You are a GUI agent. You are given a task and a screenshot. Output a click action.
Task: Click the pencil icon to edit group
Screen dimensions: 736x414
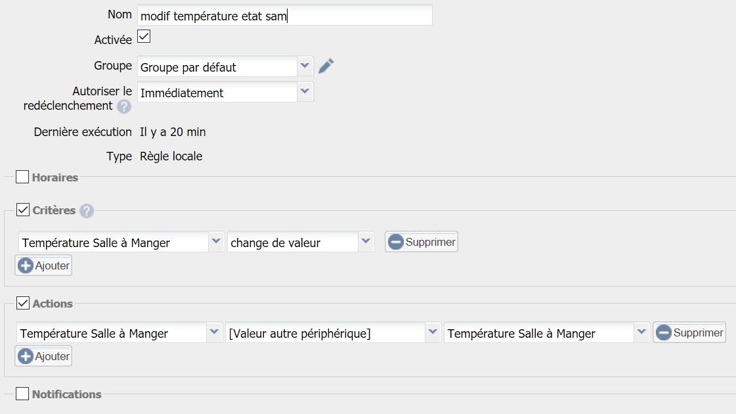[x=326, y=66]
